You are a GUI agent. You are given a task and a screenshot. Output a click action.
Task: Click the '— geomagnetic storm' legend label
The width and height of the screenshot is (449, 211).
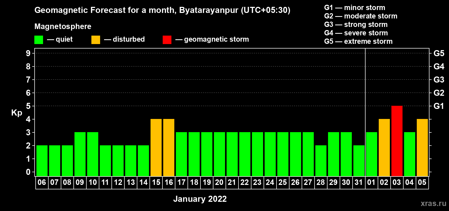[212, 40]
